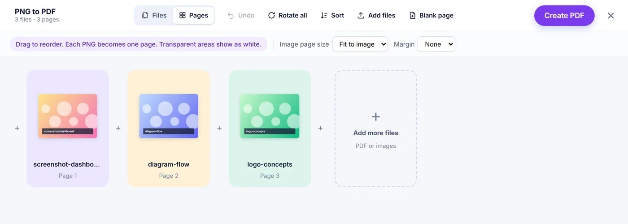Screen dimensions: 628x224
Task: Click the 'Page 3' label
Action: [x=270, y=176]
